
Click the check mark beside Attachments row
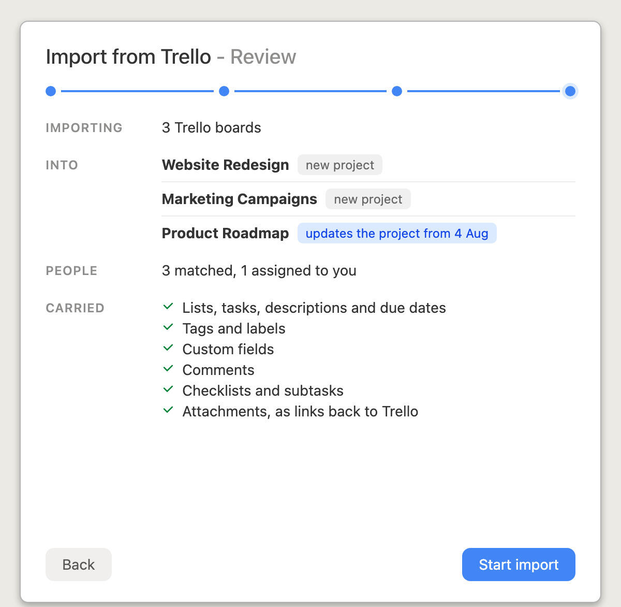pyautogui.click(x=168, y=410)
